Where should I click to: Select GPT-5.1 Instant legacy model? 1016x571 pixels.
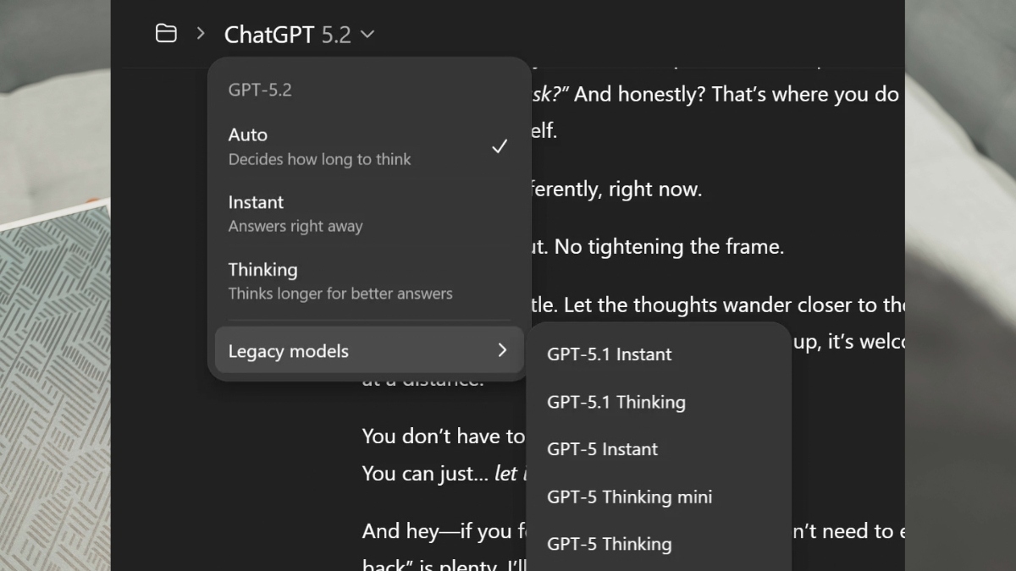click(x=609, y=354)
